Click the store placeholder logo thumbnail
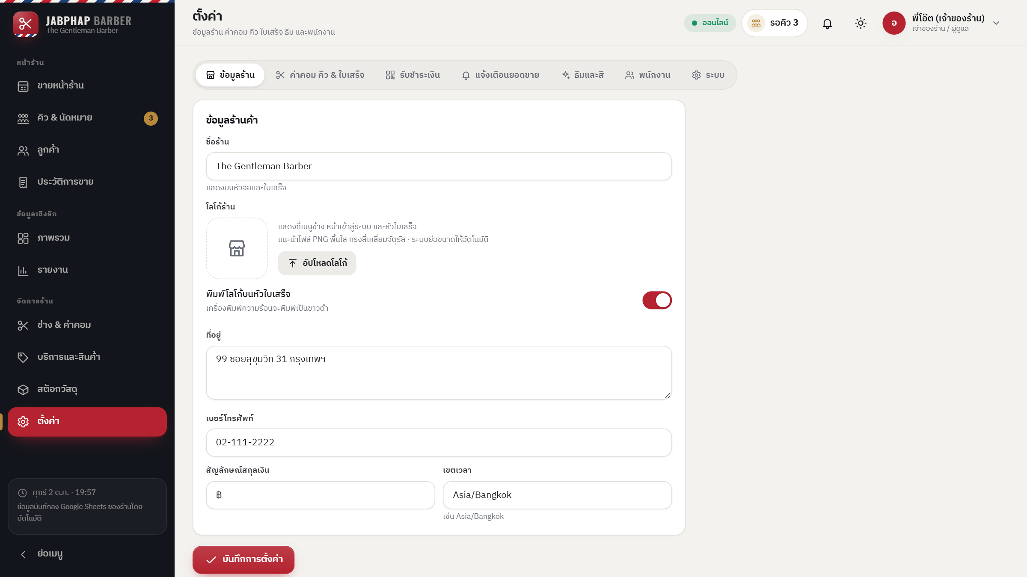Screen dimensions: 1027x577 pyautogui.click(x=237, y=248)
